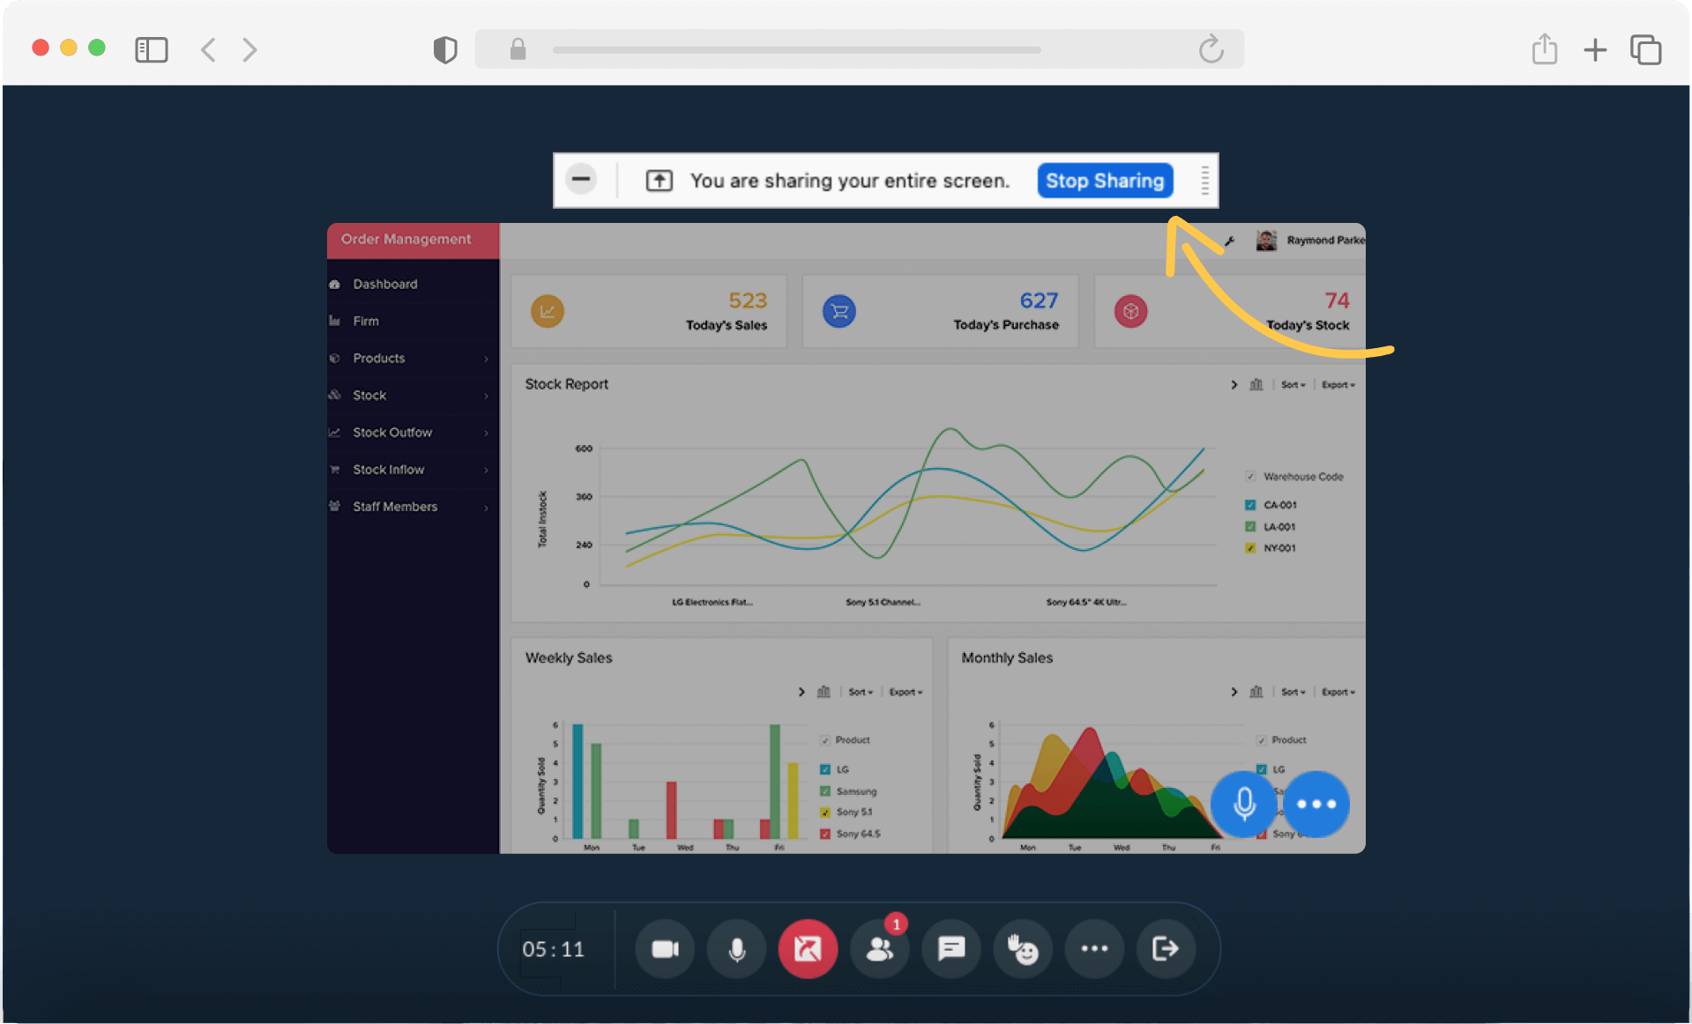This screenshot has width=1692, height=1024.
Task: Open the Monthly Sales Sort dropdown
Action: [x=1293, y=693]
